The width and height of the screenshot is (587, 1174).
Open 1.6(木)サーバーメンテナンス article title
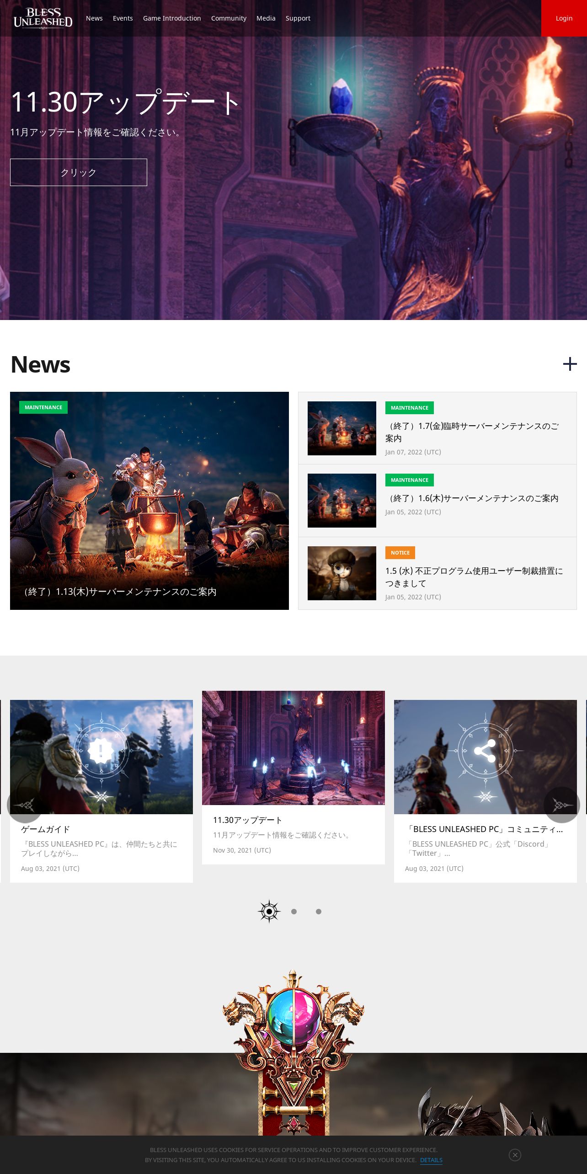472,498
